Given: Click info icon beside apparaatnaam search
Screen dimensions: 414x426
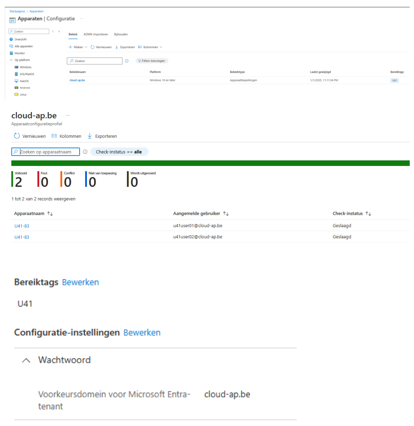Looking at the screenshot, I should [85, 152].
